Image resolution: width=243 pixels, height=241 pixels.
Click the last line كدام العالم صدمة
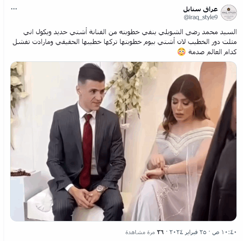pyautogui.click(x=212, y=52)
